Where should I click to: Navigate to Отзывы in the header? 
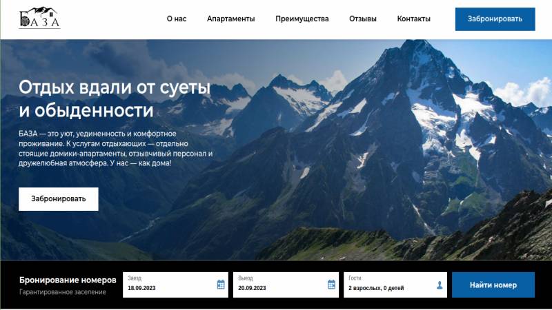[x=363, y=19]
